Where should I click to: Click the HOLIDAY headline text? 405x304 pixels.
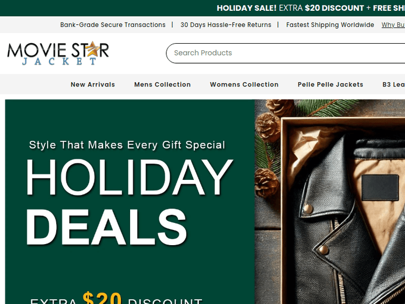[x=130, y=178]
